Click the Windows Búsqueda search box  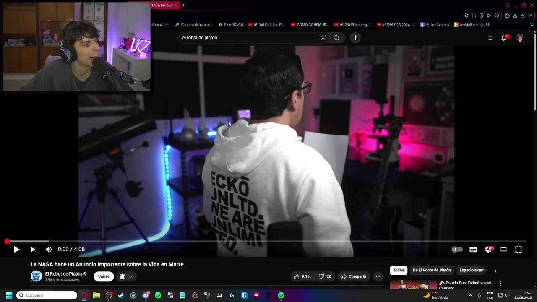pyautogui.click(x=47, y=295)
